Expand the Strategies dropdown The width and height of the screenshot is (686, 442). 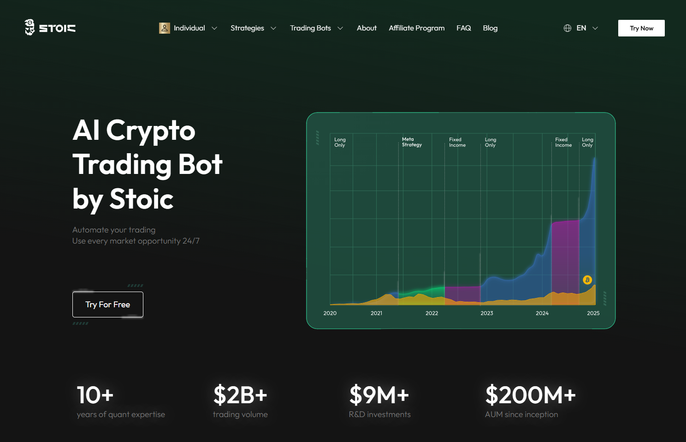253,28
